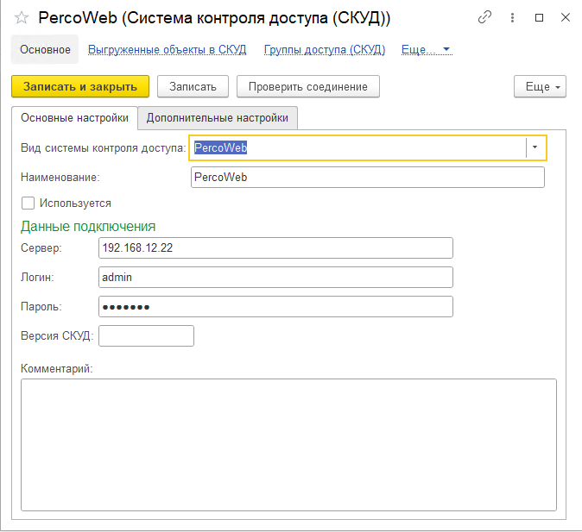Screen dimensions: 582x532
Task: Add form to favorites with star icon
Action: [22, 18]
